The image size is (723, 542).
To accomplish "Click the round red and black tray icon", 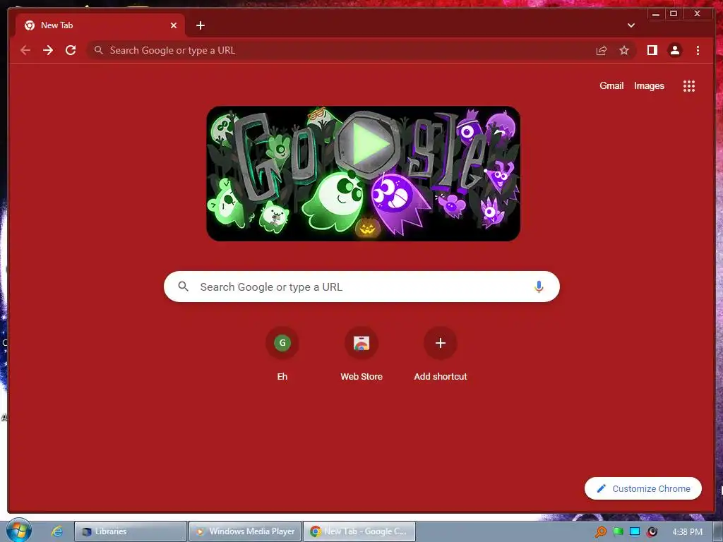I will coord(652,532).
